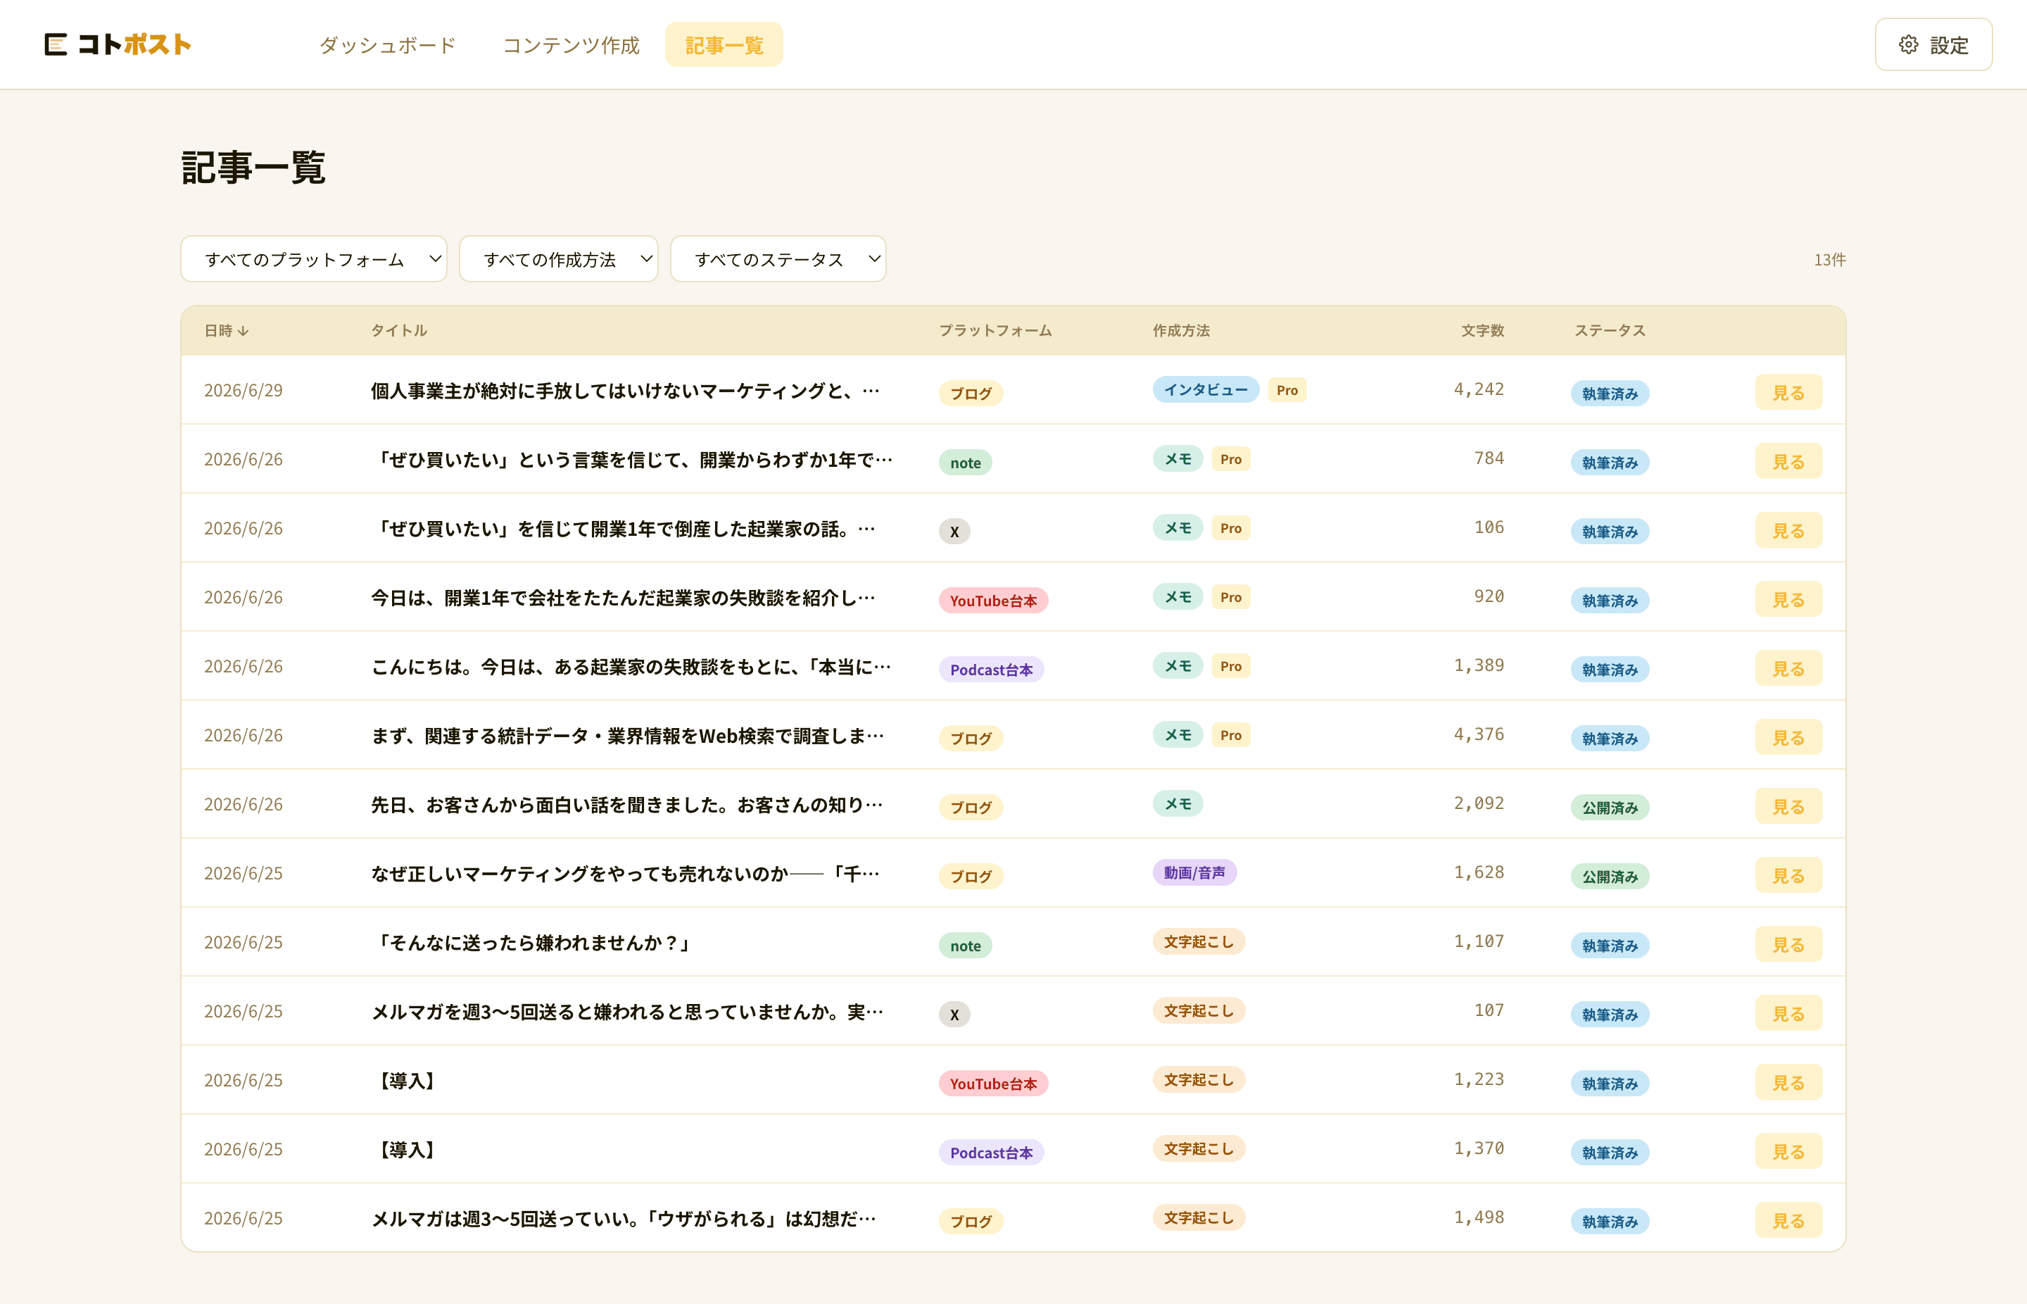The image size is (2027, 1304).
Task: Click the ステータス column header
Action: pos(1610,330)
